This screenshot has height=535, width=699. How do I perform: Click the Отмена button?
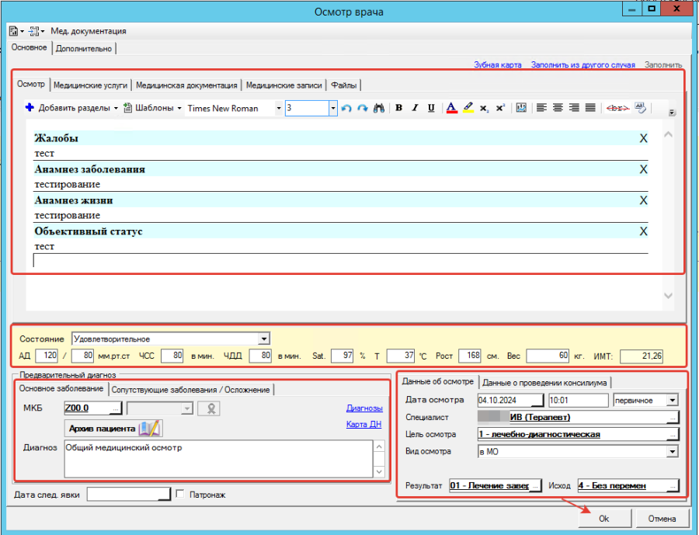click(662, 519)
